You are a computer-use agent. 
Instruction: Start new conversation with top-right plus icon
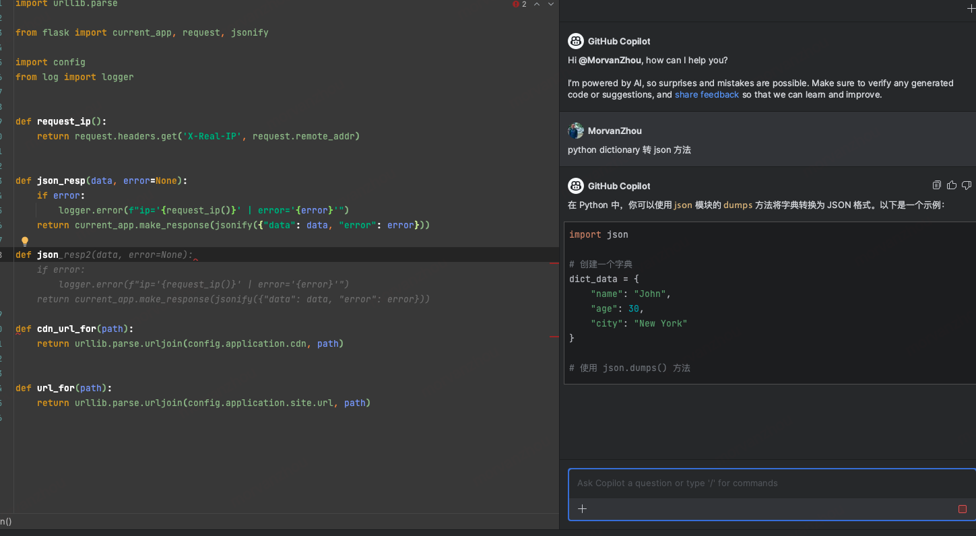coord(971,7)
